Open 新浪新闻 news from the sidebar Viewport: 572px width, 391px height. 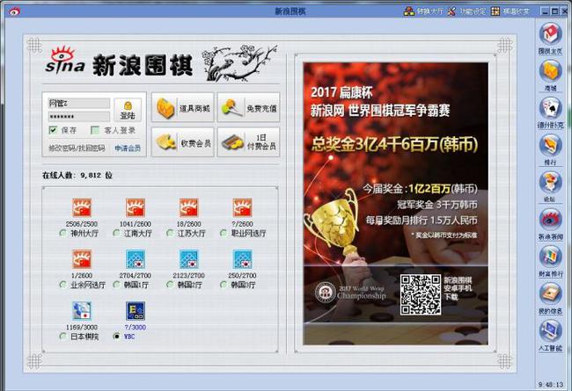550,220
